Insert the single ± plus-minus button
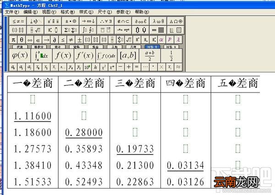The image size is (275, 195). [79, 40]
